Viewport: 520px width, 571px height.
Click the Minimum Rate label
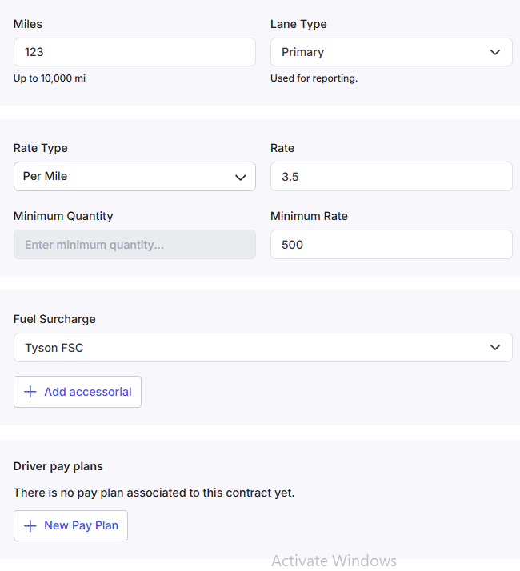pyautogui.click(x=309, y=216)
